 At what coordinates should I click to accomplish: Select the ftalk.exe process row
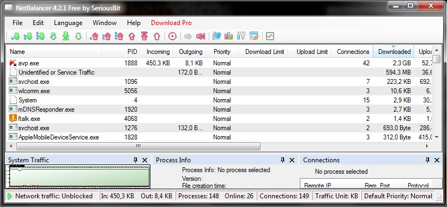coord(220,118)
